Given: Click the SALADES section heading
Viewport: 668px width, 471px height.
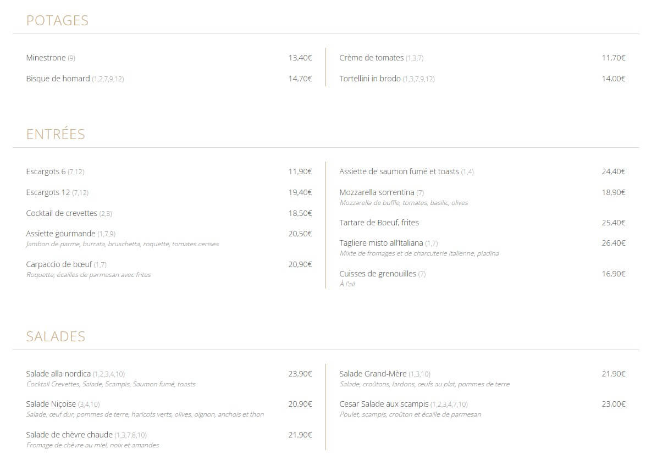Looking at the screenshot, I should point(56,336).
